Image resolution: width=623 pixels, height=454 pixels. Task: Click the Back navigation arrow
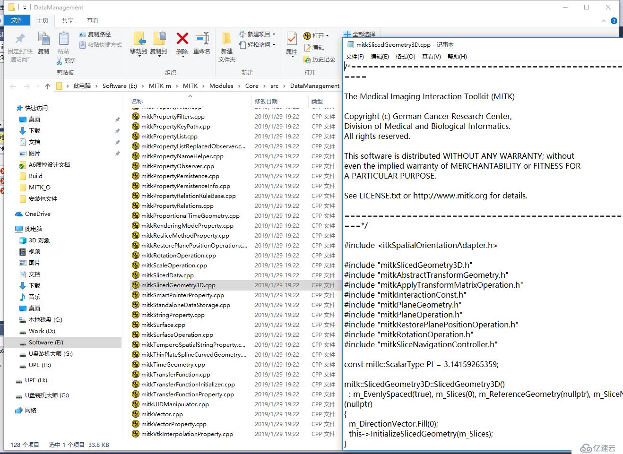click(x=13, y=86)
